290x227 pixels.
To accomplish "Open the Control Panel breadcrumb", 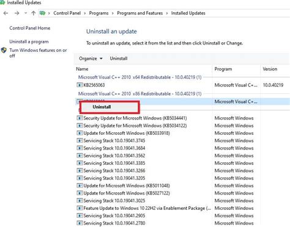I will click(x=67, y=13).
